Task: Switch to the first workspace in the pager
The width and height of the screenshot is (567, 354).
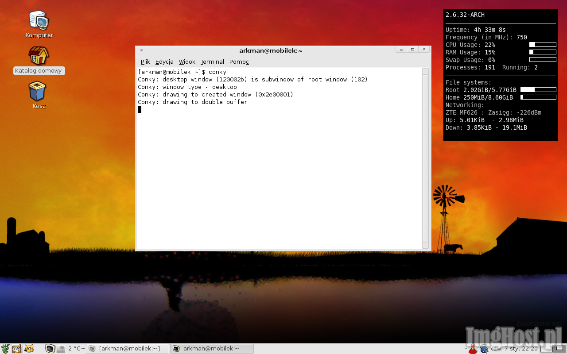Action: (546, 349)
